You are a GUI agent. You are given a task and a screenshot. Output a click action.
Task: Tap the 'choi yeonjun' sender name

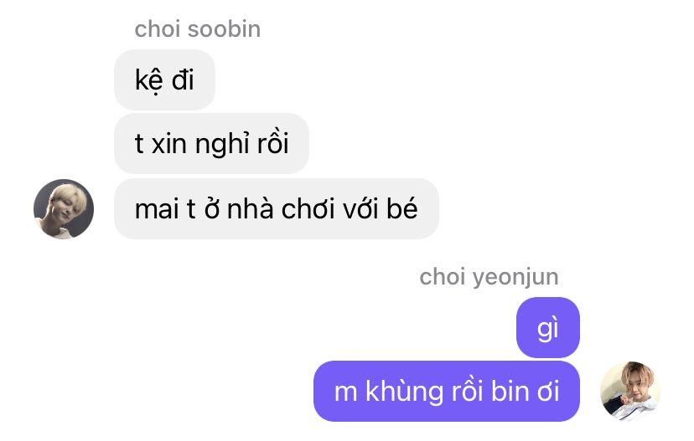point(489,277)
